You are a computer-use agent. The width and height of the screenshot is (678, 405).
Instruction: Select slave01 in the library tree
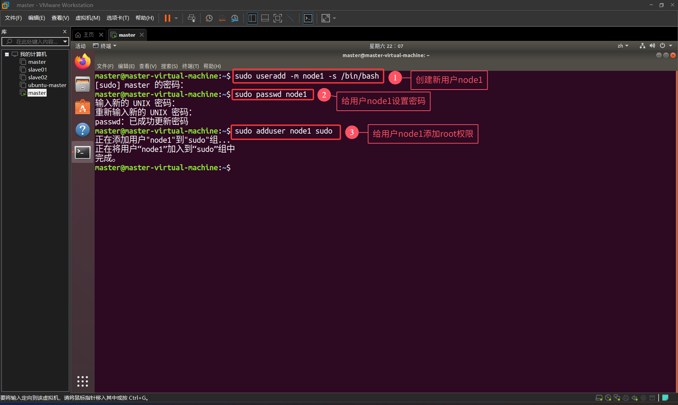pos(37,69)
